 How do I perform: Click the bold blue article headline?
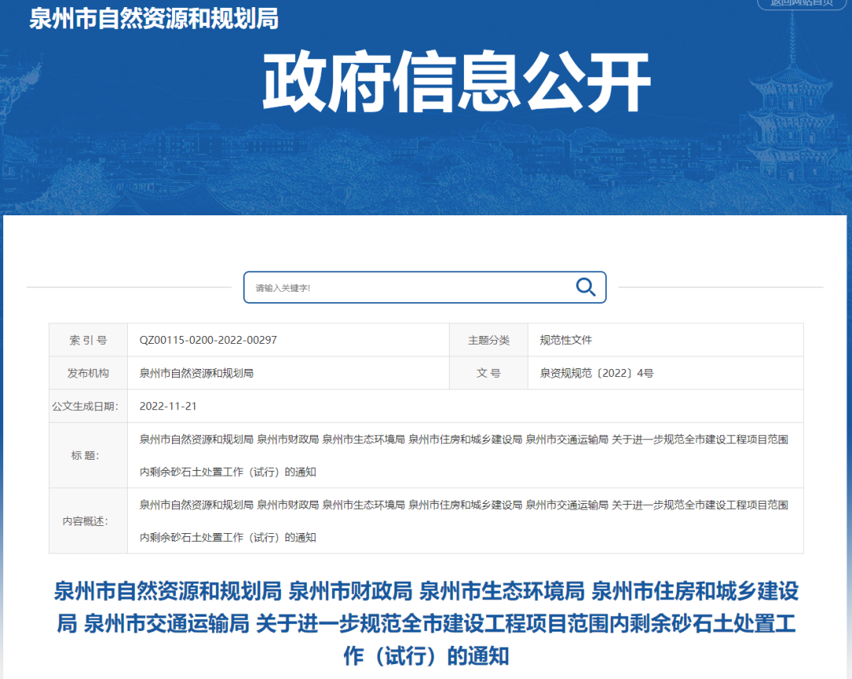(x=426, y=623)
